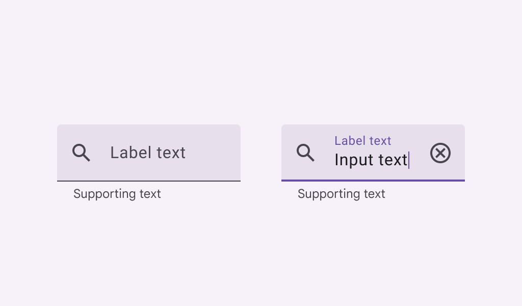Click the dark underline of the inactive field
The width and height of the screenshot is (522, 306).
(x=149, y=181)
